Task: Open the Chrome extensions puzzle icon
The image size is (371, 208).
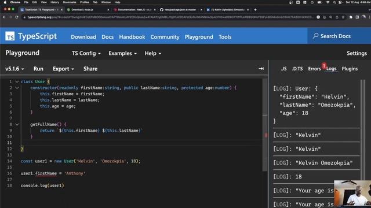Action: pos(351,17)
